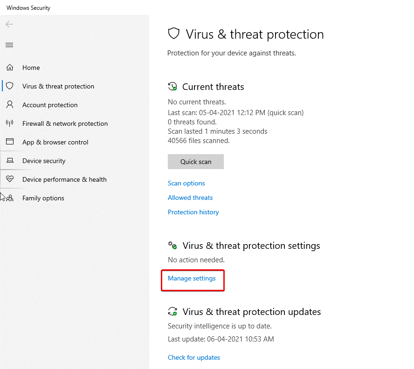414x369 pixels.
Task: Collapse the navigation with the hamburger menu
Action: (x=9, y=45)
